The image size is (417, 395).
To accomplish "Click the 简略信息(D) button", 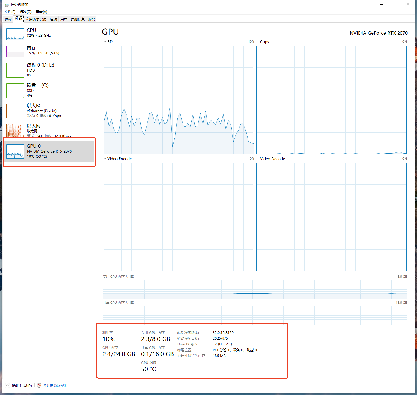I will [x=22, y=385].
